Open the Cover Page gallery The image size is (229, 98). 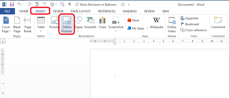pos(6,25)
